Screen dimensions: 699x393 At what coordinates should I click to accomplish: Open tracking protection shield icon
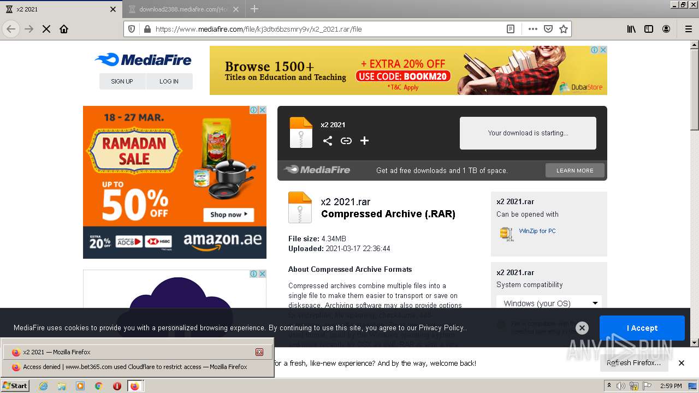(132, 29)
